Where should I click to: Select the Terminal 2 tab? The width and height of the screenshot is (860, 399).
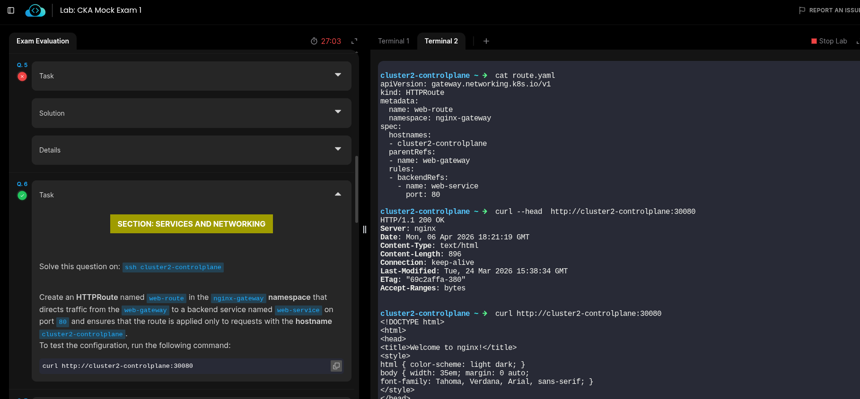click(441, 41)
